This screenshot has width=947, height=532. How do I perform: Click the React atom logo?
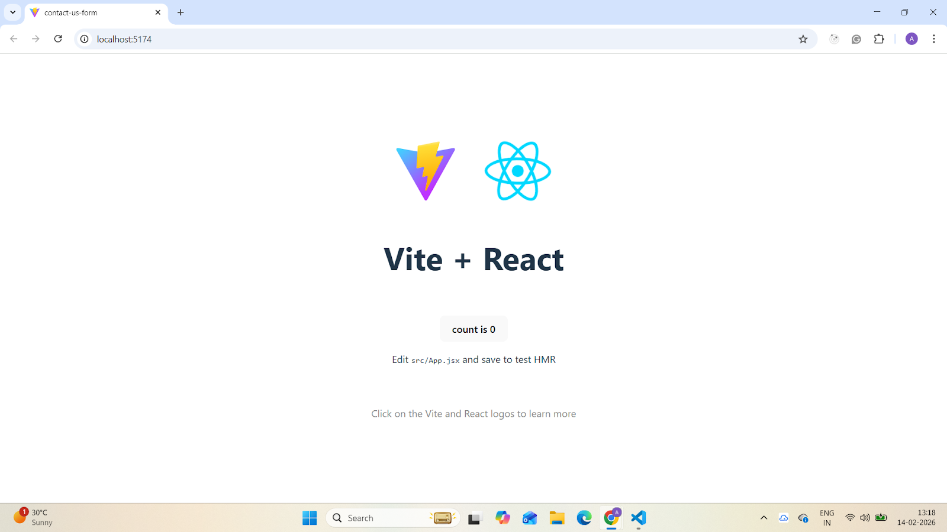coord(518,171)
